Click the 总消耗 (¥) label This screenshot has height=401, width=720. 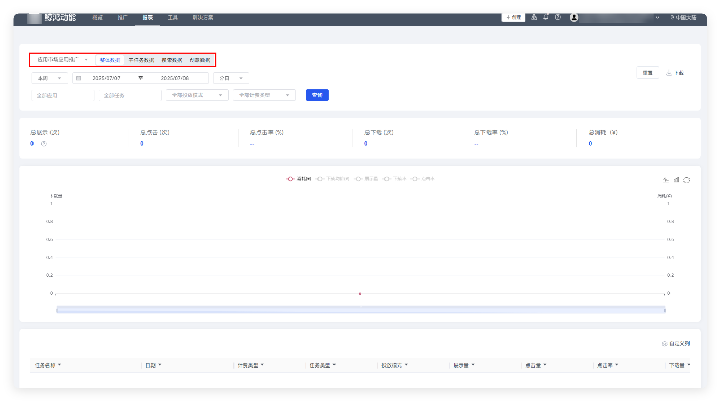(x=603, y=133)
